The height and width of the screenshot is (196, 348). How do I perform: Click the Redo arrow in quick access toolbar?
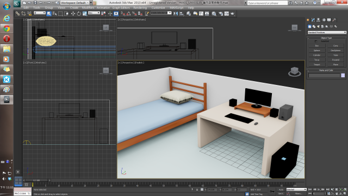pyautogui.click(x=48, y=3)
